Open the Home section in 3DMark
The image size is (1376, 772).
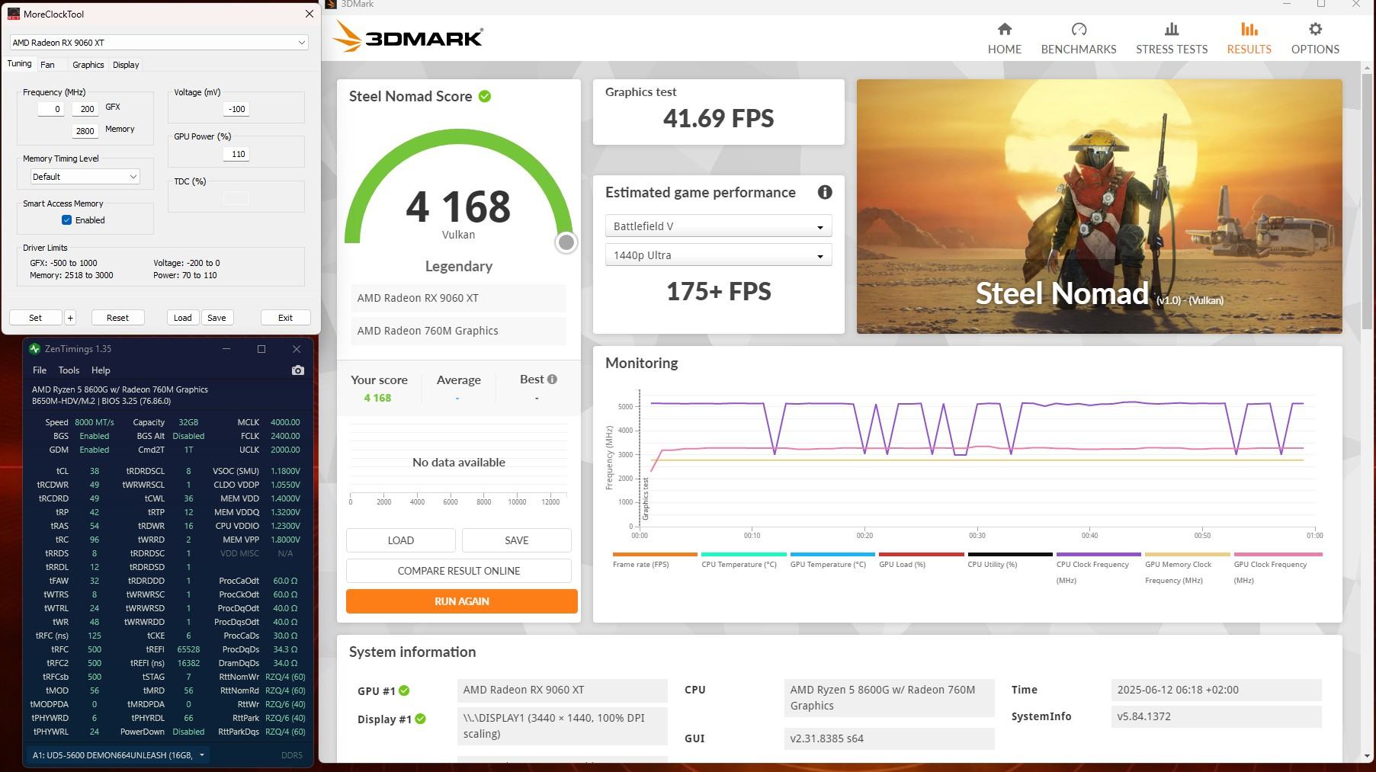coord(1004,38)
